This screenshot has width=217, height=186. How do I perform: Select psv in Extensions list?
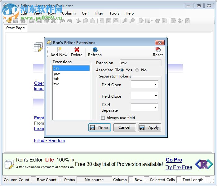point(71,73)
